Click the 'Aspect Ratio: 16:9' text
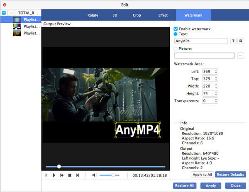249x192 pixels. 198,138
